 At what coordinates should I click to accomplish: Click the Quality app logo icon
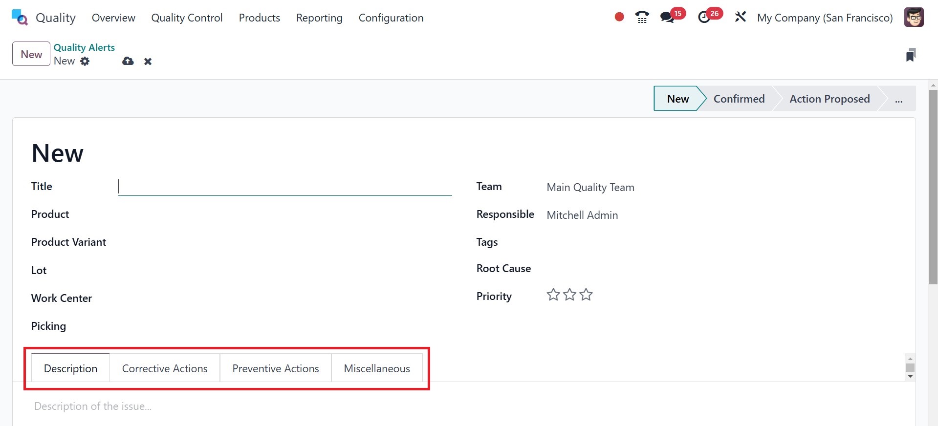point(20,17)
